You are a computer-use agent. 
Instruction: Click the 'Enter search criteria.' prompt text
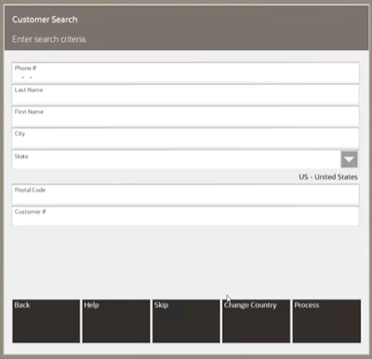(49, 39)
